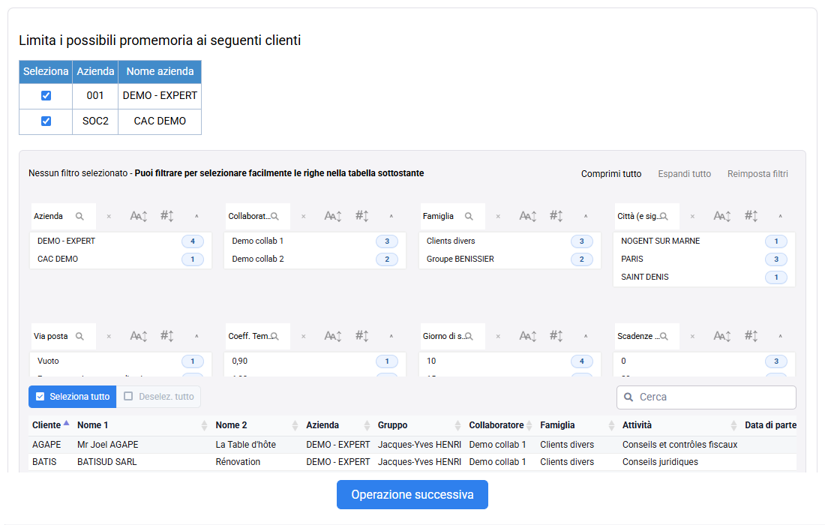Screen dimensions: 825x525
Task: Collapse the Via posta filter panel
Action: click(196, 336)
